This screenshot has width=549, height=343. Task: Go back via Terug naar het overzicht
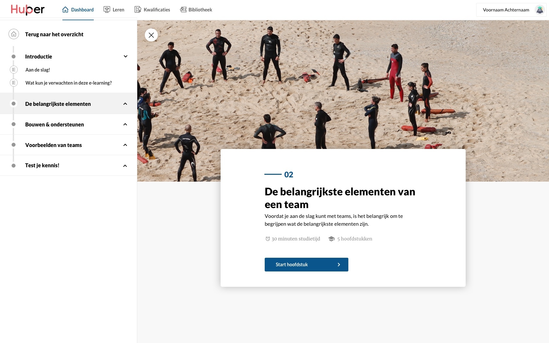(x=54, y=34)
